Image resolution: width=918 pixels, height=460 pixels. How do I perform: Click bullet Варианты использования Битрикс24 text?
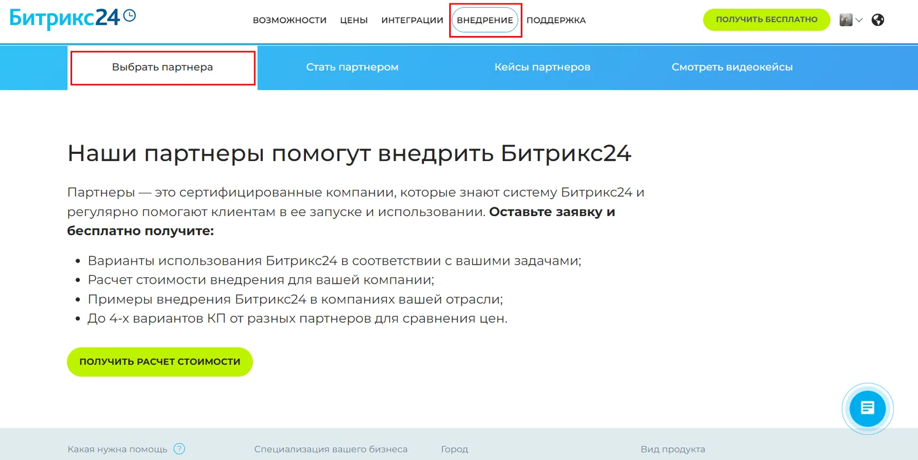pos(334,261)
